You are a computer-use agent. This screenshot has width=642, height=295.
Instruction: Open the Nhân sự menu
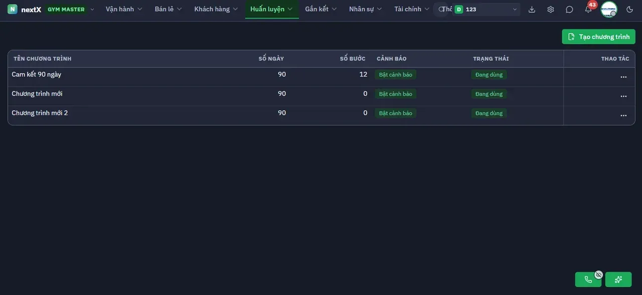coord(366,9)
